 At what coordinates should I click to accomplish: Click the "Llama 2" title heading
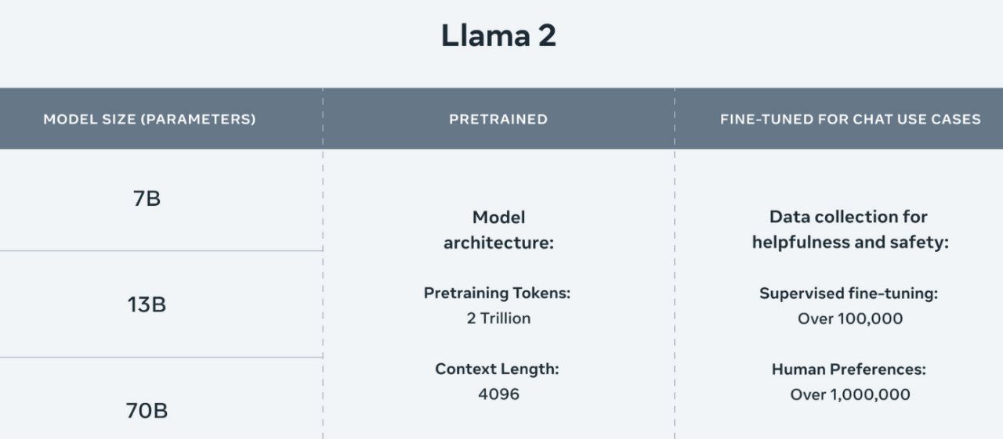(x=498, y=37)
